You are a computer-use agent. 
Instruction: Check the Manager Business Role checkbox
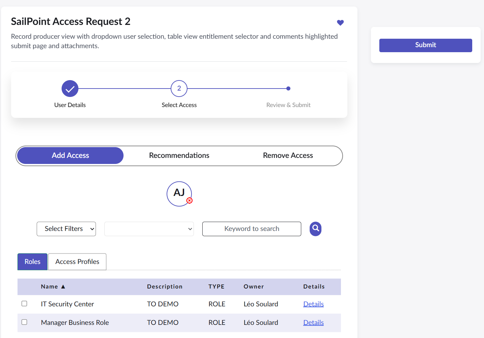point(24,322)
